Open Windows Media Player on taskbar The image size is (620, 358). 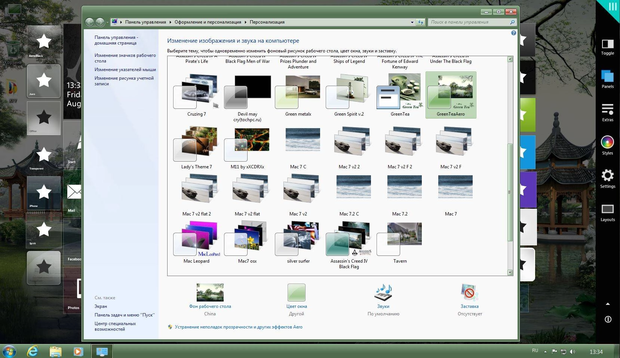(x=78, y=351)
